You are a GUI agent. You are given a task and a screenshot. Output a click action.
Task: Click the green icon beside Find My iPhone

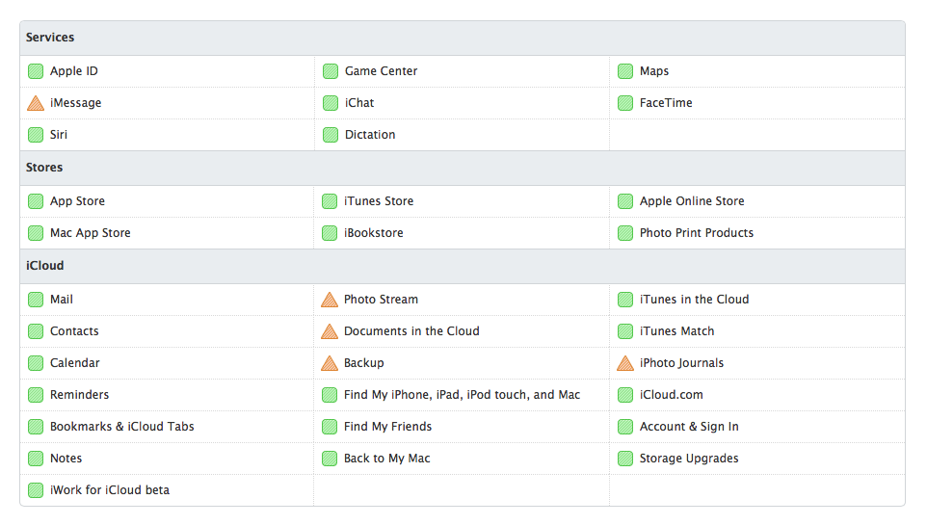[x=330, y=395]
